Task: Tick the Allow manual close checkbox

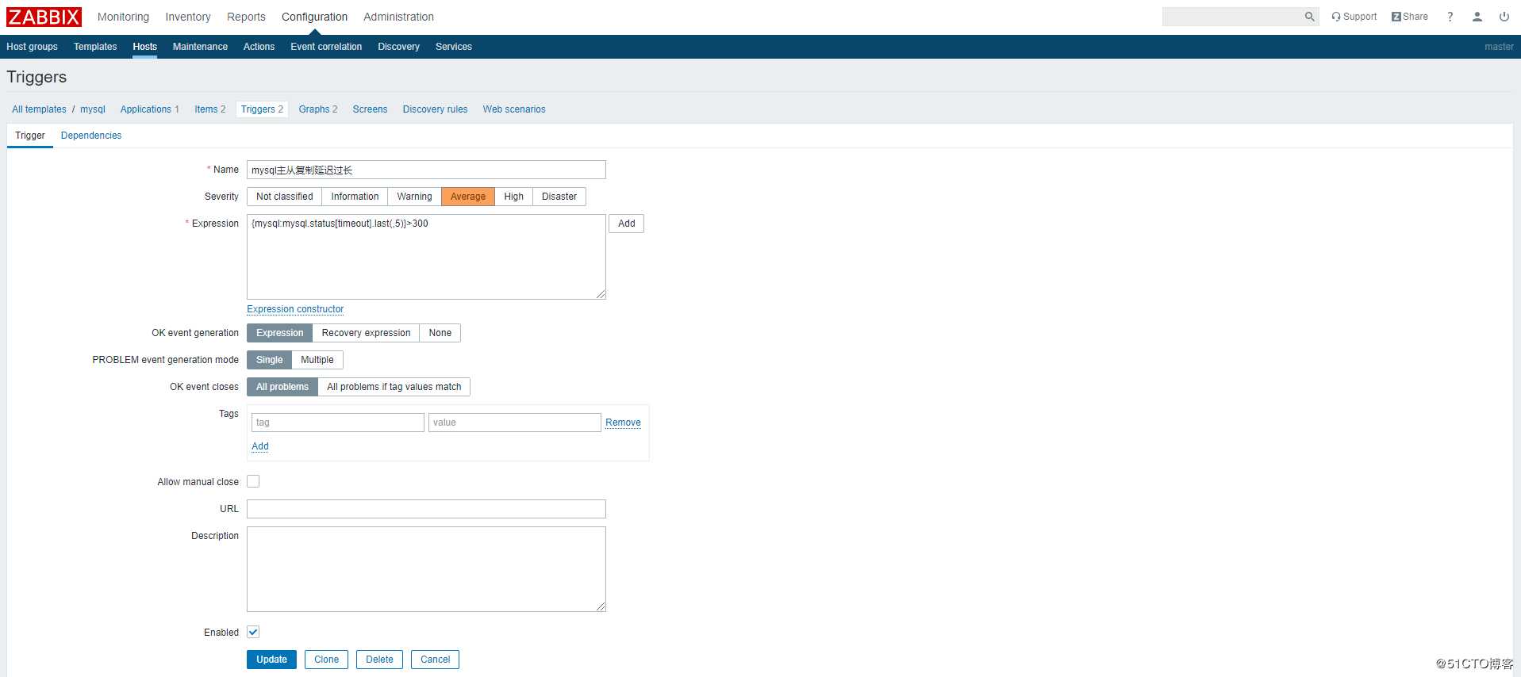Action: click(x=253, y=481)
